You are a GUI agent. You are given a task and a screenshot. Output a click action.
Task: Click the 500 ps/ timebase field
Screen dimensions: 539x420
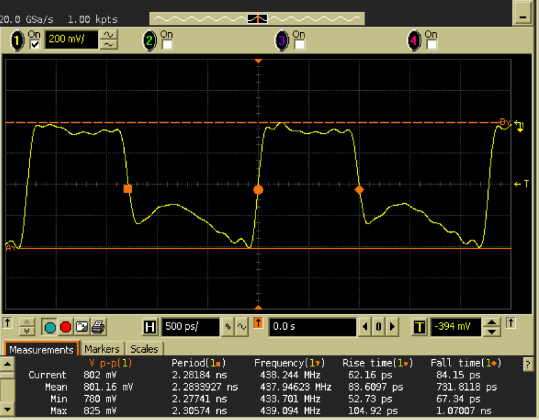(190, 326)
